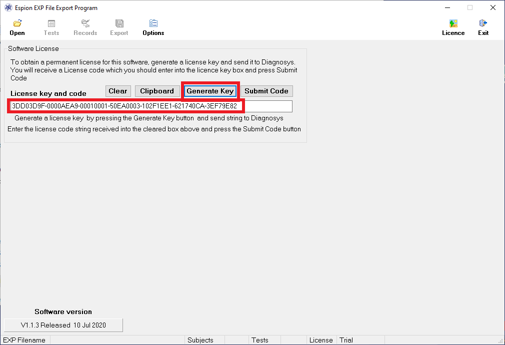Click the 'Enter the license code string' hint
The width and height of the screenshot is (505, 345).
coord(154,129)
